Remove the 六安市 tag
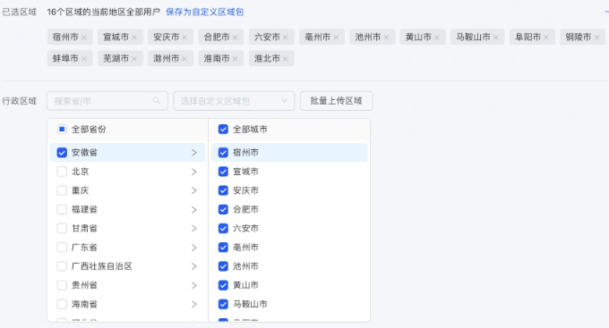Screen dimensions: 609x328 [x=286, y=38]
